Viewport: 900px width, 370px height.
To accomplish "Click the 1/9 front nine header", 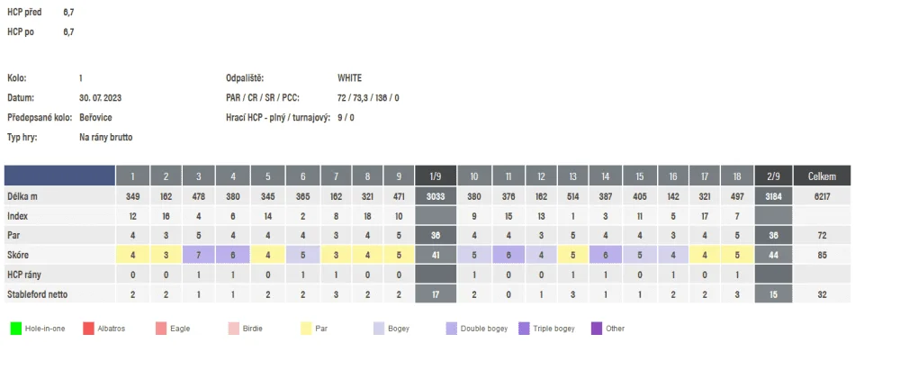I will [x=435, y=176].
